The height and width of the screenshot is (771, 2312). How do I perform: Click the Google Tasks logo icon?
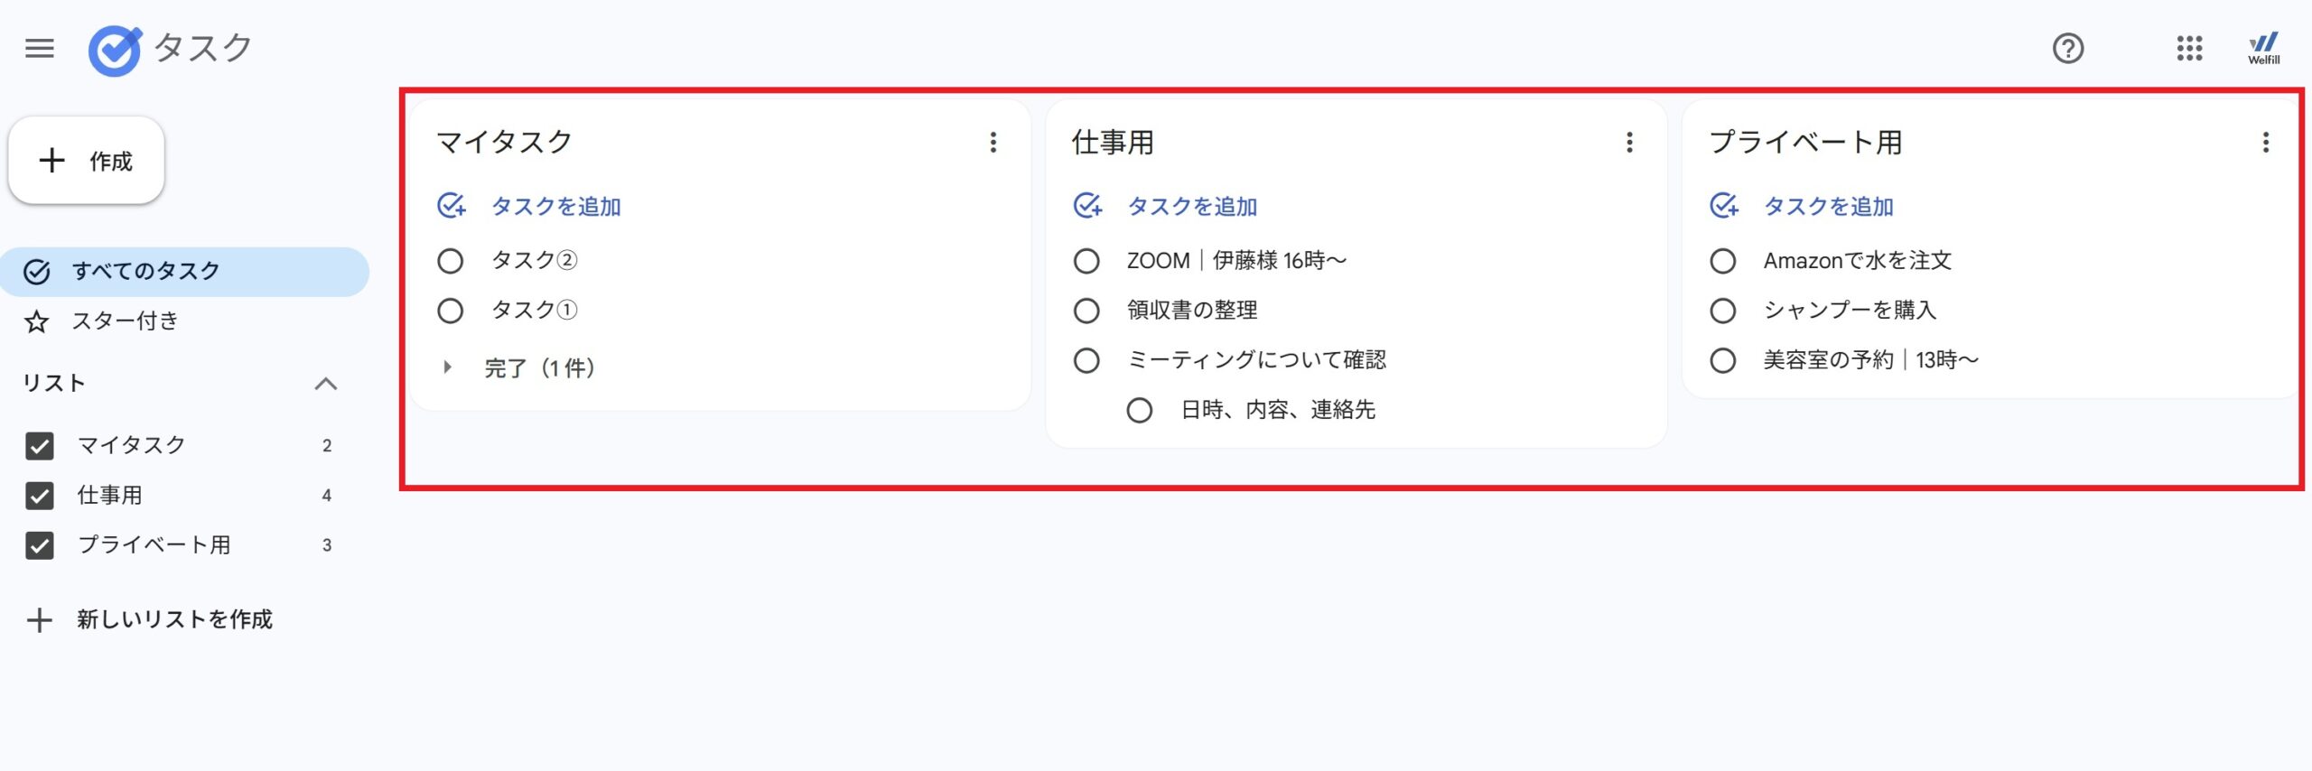pyautogui.click(x=115, y=51)
